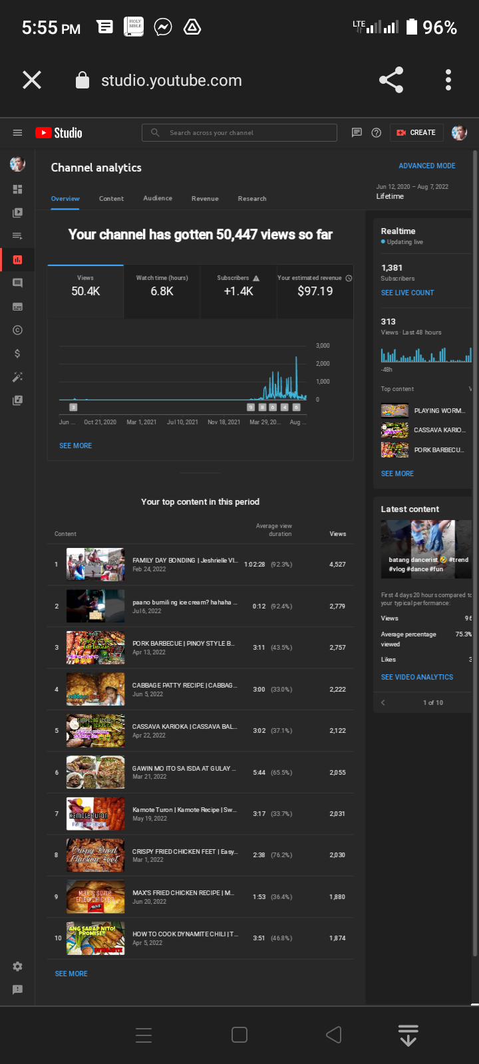The width and height of the screenshot is (479, 1064).
Task: Open CASSAVA KARIO realtime content item
Action: (x=423, y=430)
